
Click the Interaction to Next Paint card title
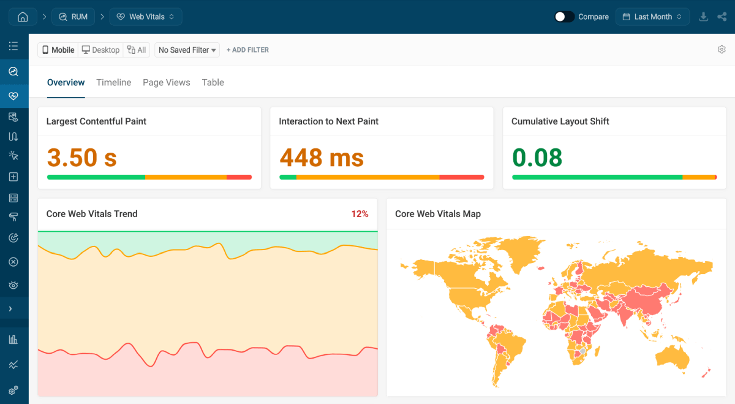coord(329,121)
